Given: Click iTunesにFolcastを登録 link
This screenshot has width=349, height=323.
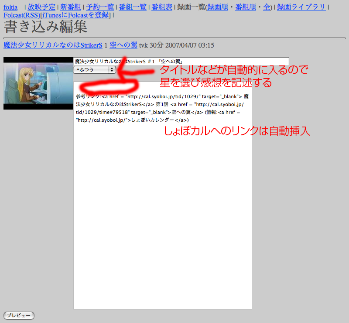Looking at the screenshot, I should (75, 15).
